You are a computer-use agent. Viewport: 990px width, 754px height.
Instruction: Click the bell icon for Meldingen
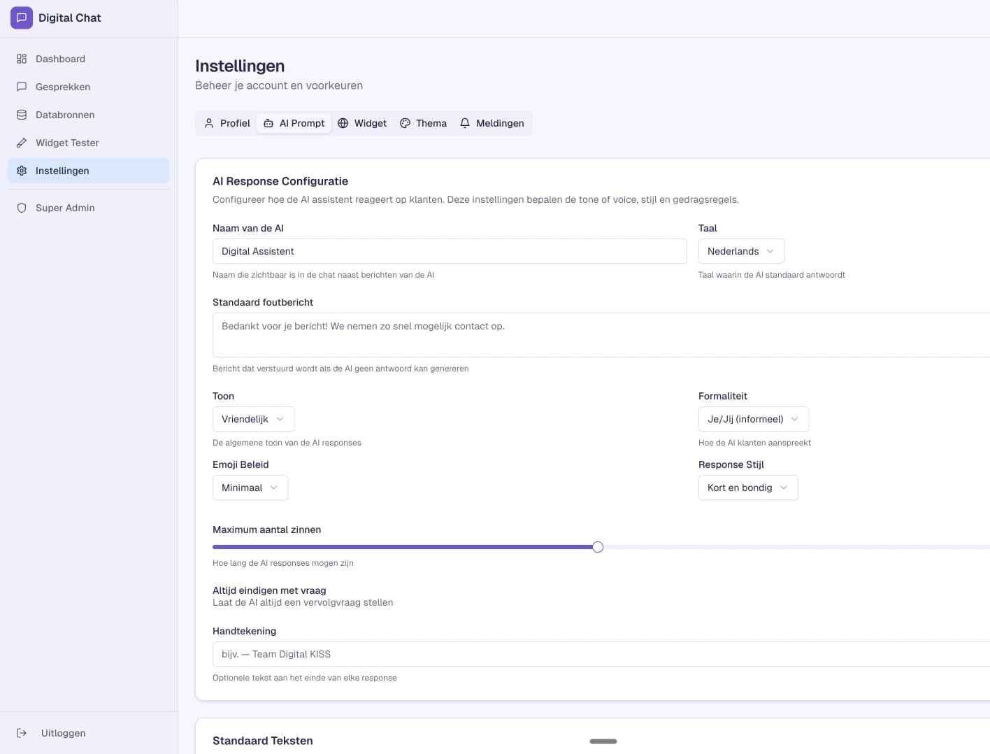[x=465, y=123]
